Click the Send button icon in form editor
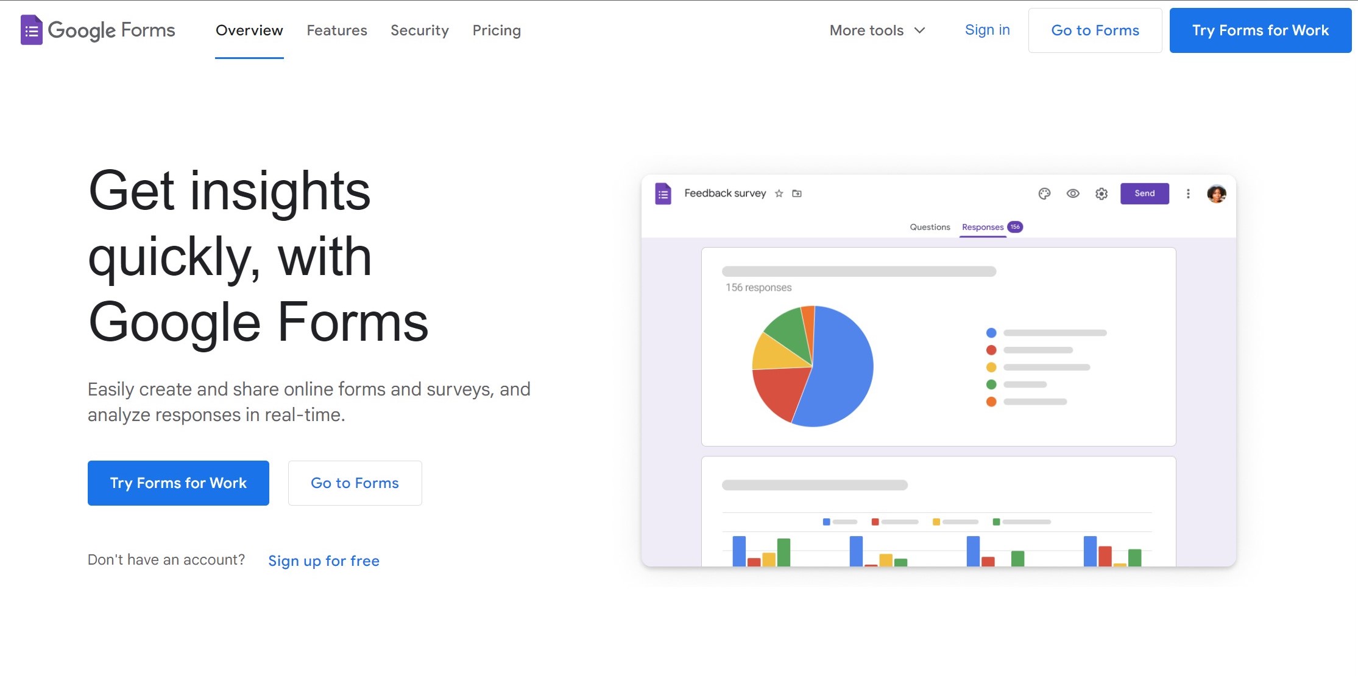Image resolution: width=1358 pixels, height=676 pixels. (1143, 193)
